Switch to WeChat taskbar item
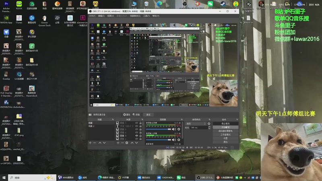 pos(182,177)
